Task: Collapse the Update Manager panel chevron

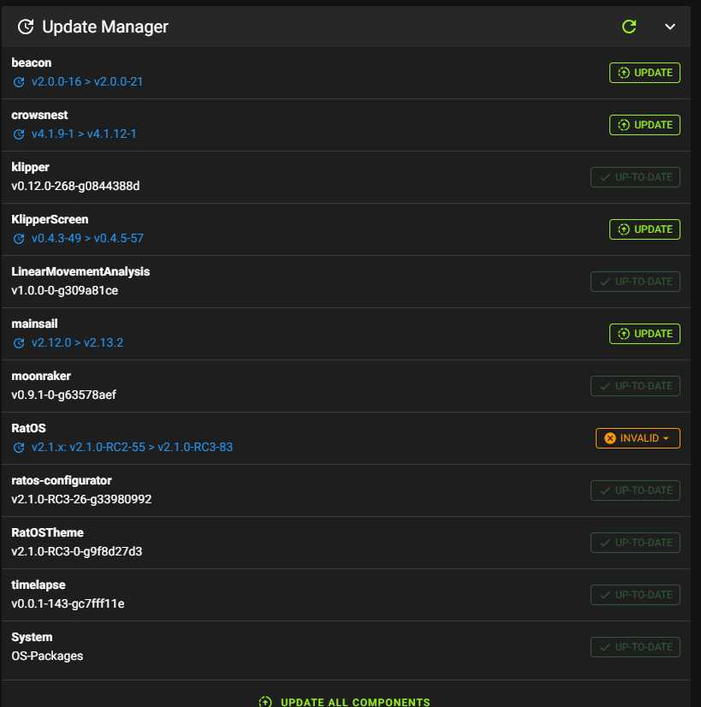Action: (670, 27)
